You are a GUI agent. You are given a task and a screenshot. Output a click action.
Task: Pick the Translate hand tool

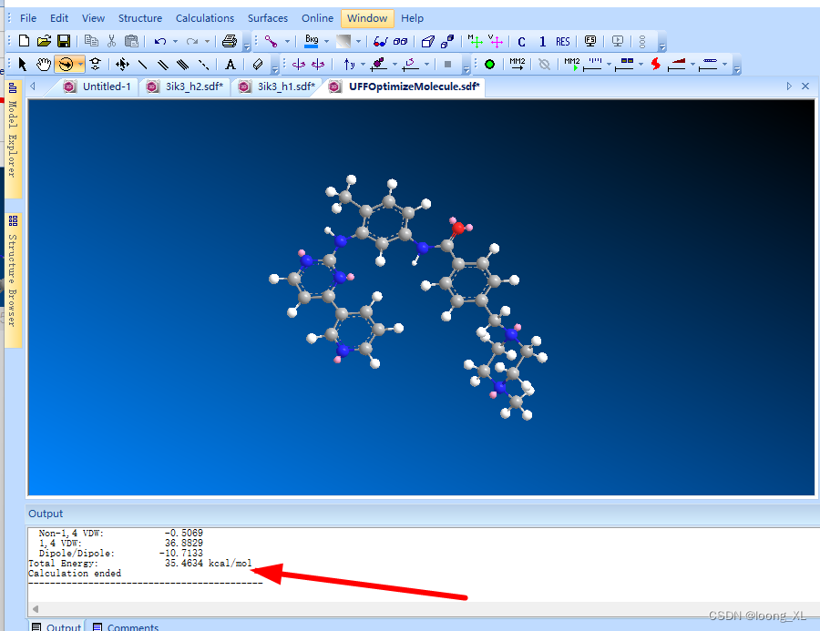[x=44, y=64]
